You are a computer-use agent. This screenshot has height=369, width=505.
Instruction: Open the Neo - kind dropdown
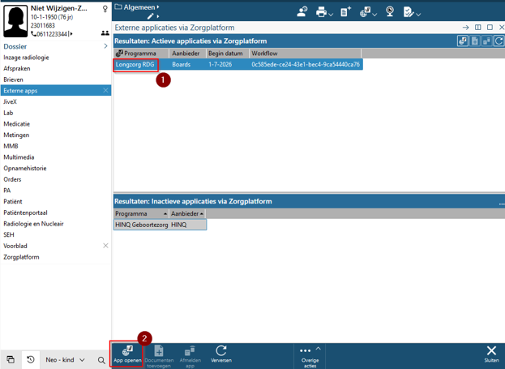(x=66, y=359)
